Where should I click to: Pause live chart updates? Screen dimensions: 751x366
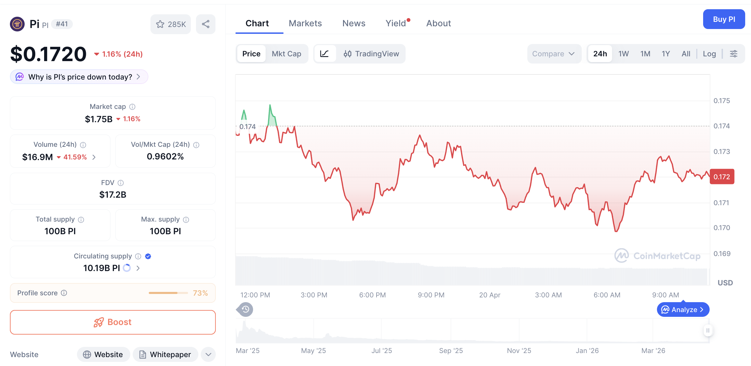click(708, 330)
